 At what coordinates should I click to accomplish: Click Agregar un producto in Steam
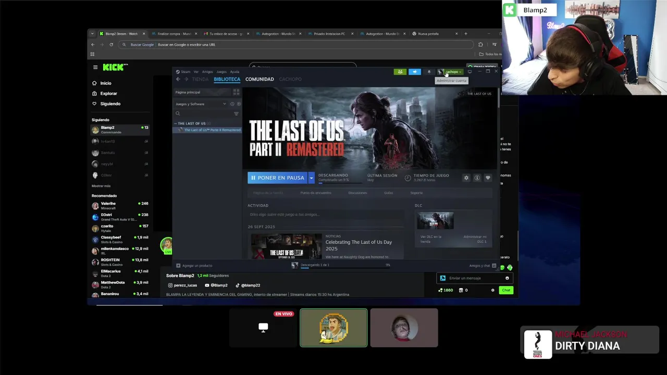(194, 266)
